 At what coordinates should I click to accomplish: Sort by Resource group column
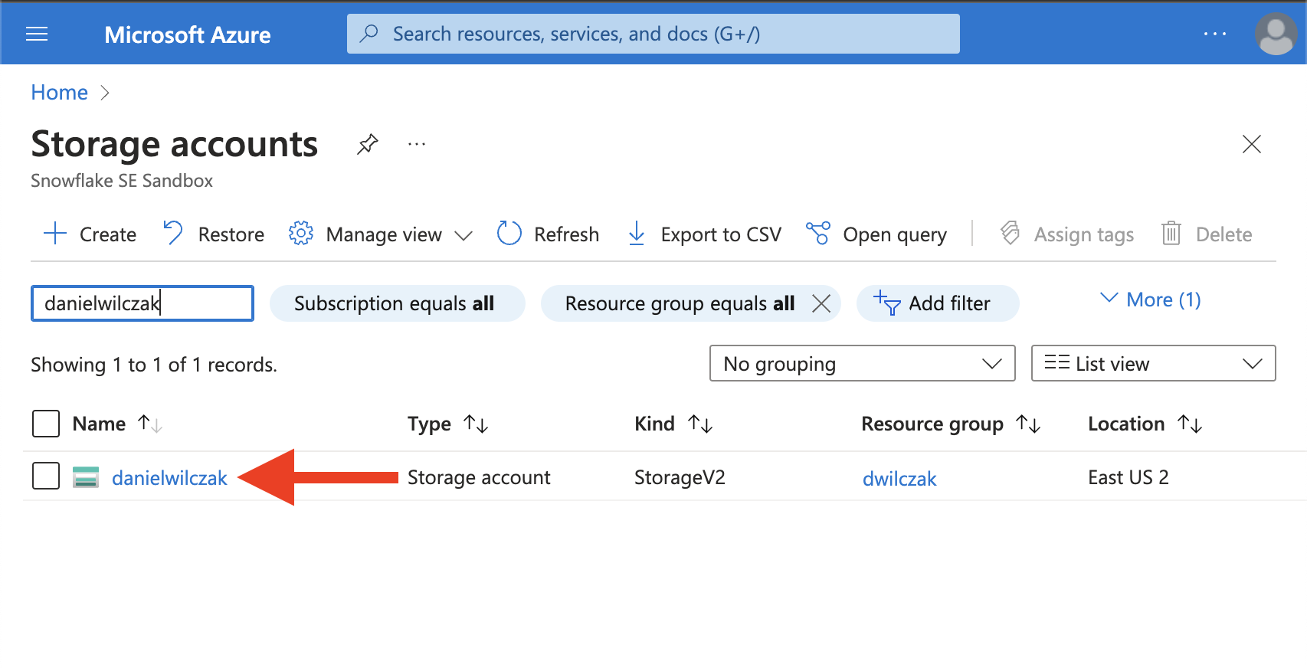click(951, 424)
